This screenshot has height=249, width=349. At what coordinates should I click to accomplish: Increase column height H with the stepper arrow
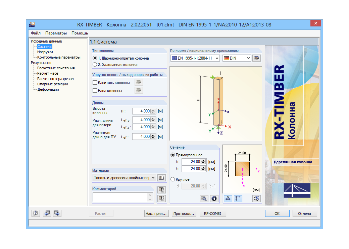click(x=153, y=109)
